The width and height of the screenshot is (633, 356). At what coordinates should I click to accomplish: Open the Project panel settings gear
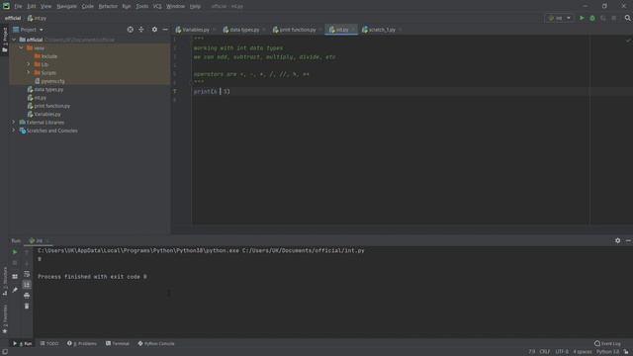point(154,30)
